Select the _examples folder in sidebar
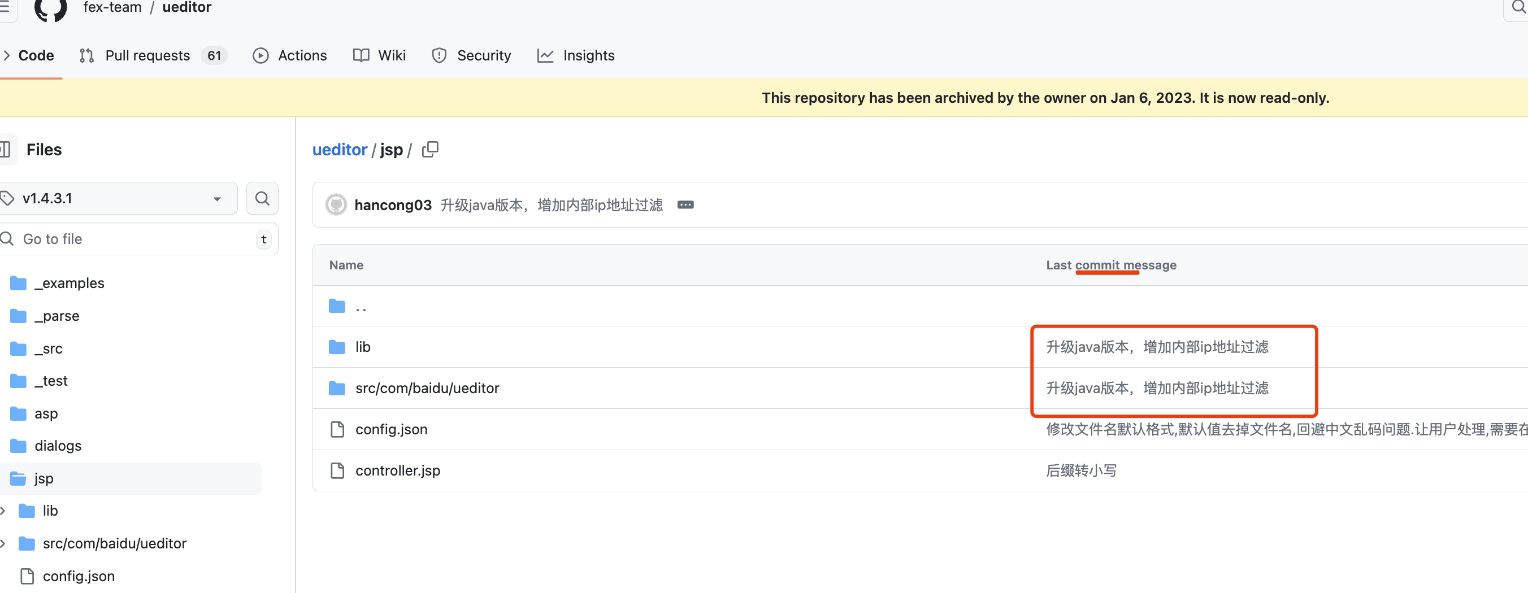The image size is (1528, 593). click(x=69, y=283)
